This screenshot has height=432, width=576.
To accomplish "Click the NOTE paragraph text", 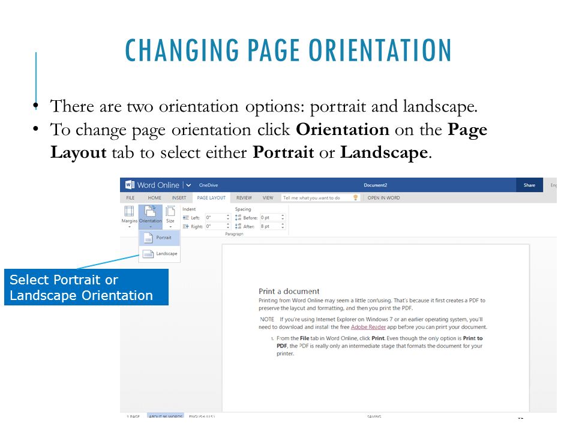I will pyautogui.click(x=373, y=323).
